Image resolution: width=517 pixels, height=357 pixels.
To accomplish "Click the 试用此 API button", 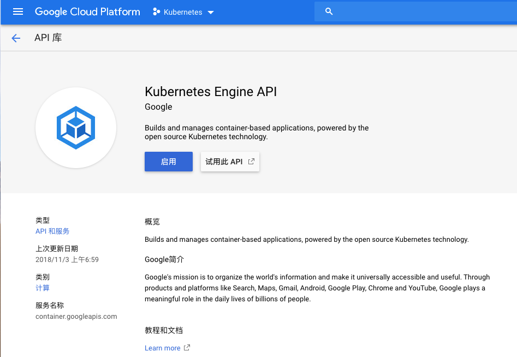I will [x=230, y=162].
